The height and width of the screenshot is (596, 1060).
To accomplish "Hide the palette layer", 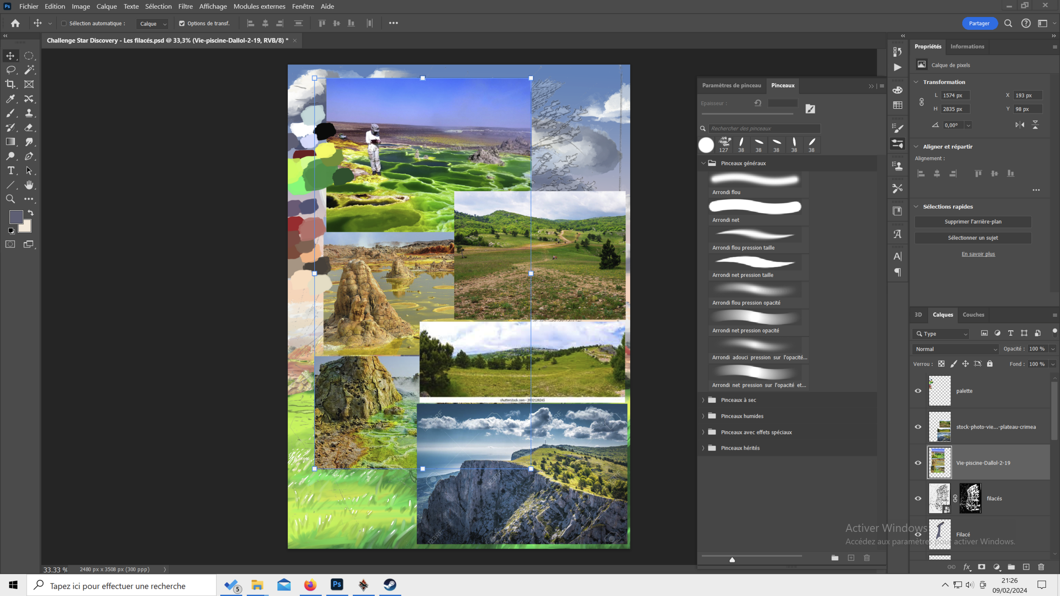I will pos(918,391).
